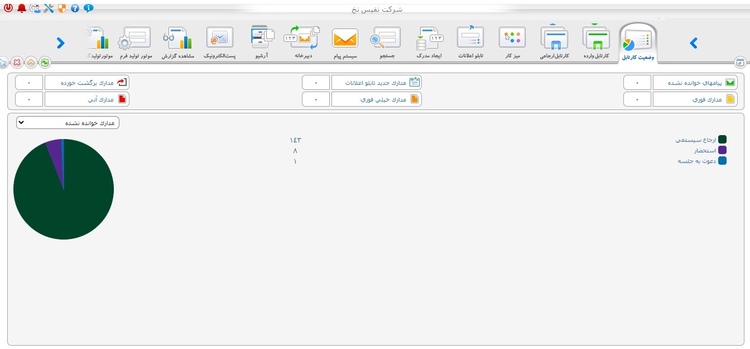Open میز کار workspace
The image size is (750, 349).
tap(512, 42)
